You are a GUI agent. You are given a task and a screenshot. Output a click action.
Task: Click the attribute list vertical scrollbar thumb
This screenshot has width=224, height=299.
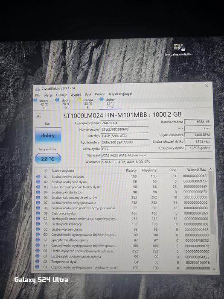[211, 202]
